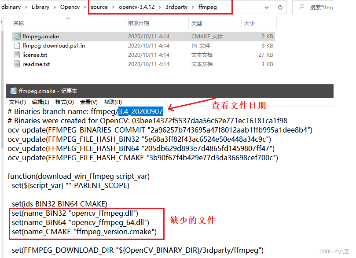Toggle sort arrow above name column

[68, 18]
